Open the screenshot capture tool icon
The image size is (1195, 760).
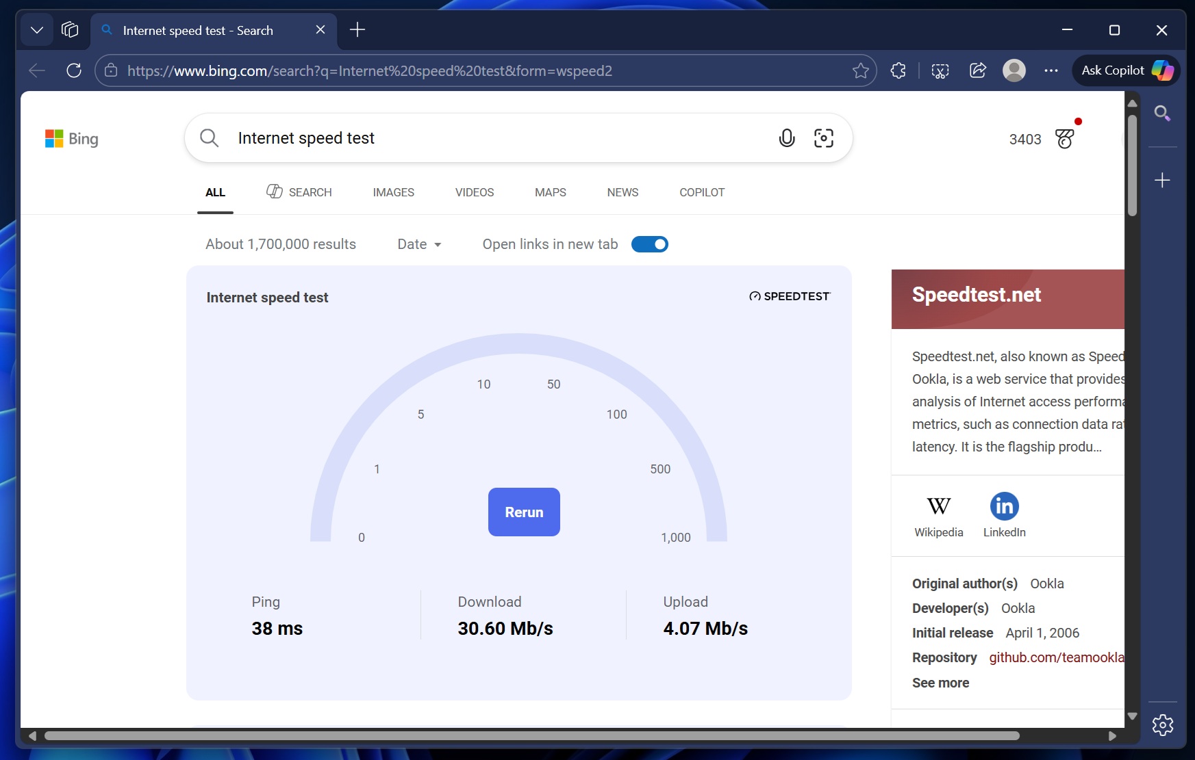[x=939, y=70]
